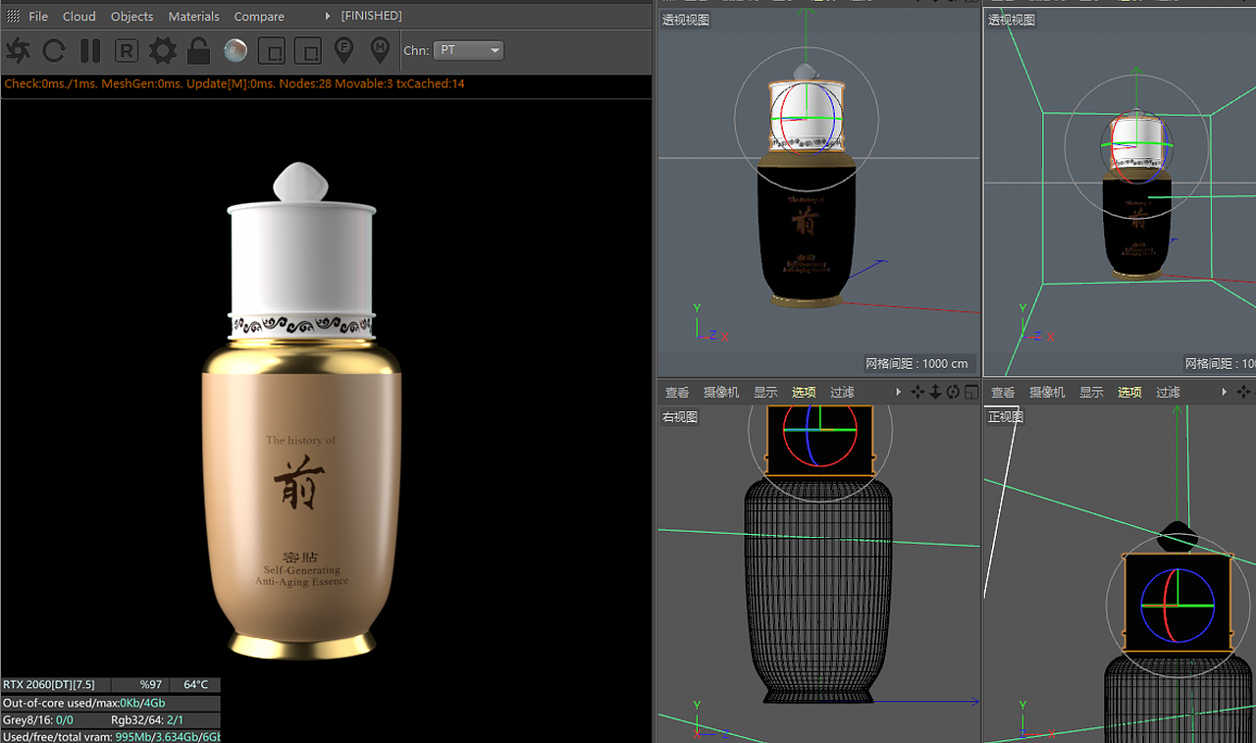The height and width of the screenshot is (743, 1256).
Task: Pause the Octane render
Action: coord(90,50)
